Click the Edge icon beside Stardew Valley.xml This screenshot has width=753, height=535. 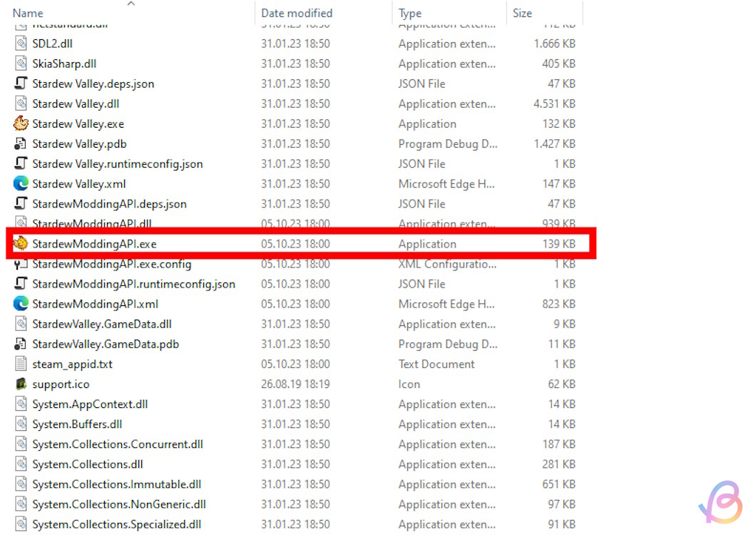[21, 184]
